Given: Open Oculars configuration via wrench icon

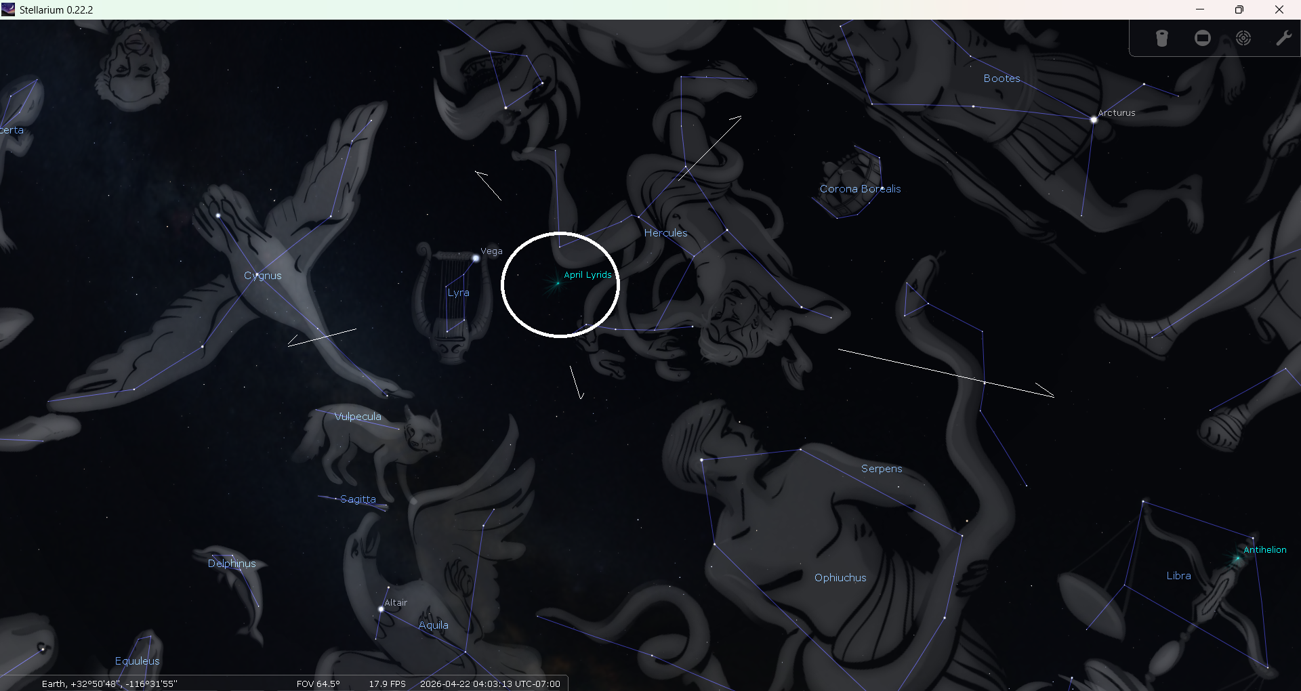Looking at the screenshot, I should click(x=1283, y=39).
